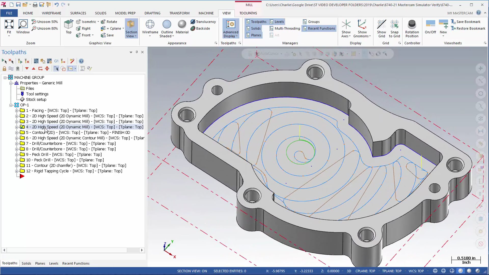
Task: Click the SURFACES ribbon tab
Action: point(78,13)
